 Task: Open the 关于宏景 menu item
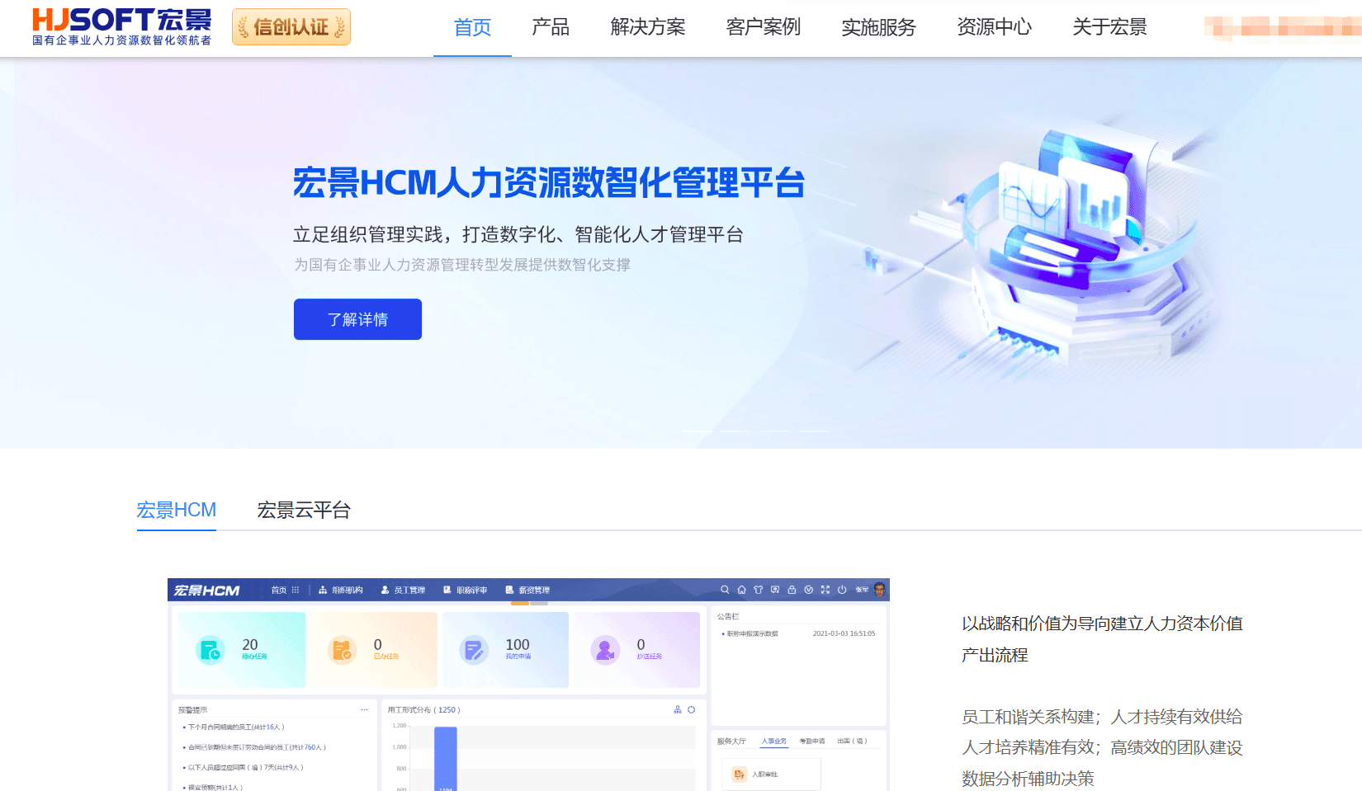(x=1110, y=27)
